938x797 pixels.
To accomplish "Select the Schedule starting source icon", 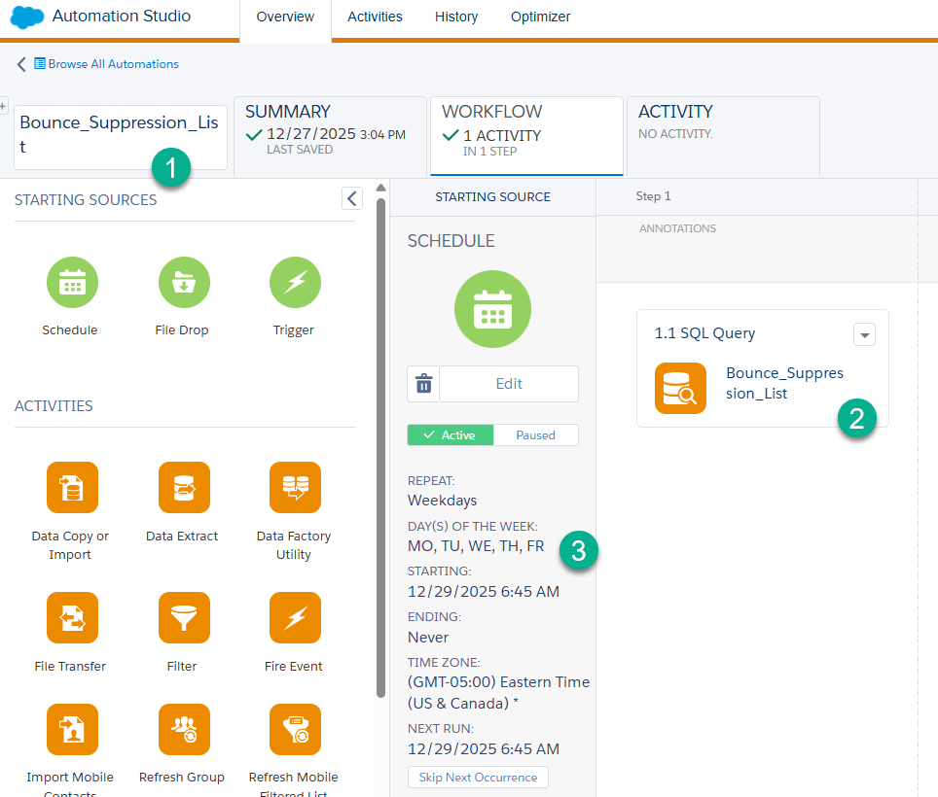I will pos(72,283).
